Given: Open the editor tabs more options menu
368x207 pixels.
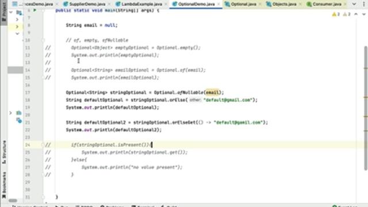Looking at the screenshot, I should tap(364, 4).
